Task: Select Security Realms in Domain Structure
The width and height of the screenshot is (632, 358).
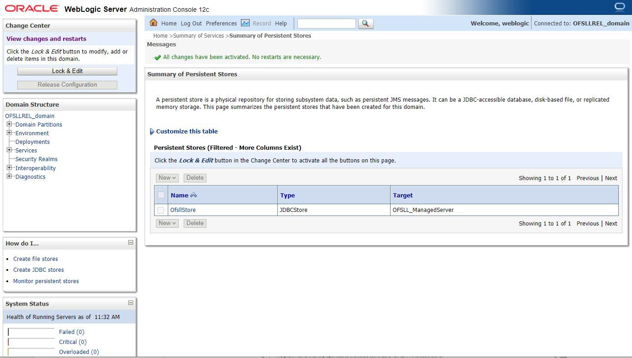Action: click(x=36, y=159)
